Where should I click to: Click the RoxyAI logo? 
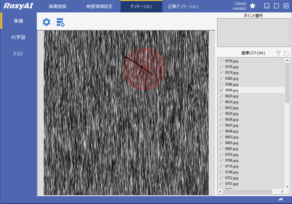pos(18,6)
